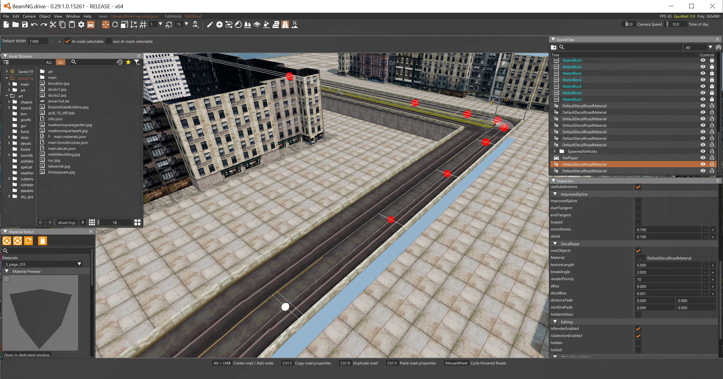Hide thePlayer using its eye icon
The height and width of the screenshot is (379, 723).
(703, 158)
